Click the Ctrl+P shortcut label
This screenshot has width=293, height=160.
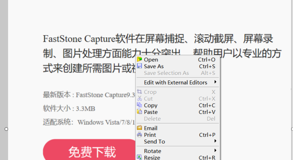point(207,135)
